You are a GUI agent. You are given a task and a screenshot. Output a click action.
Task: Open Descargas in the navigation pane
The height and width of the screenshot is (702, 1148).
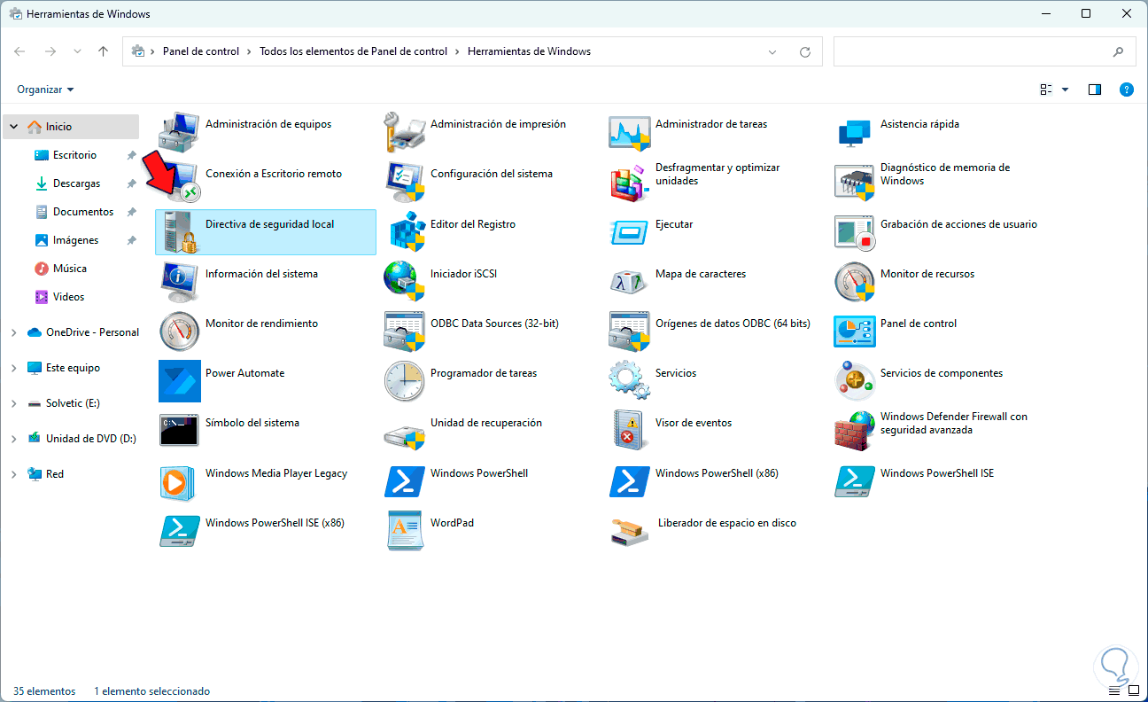76,183
